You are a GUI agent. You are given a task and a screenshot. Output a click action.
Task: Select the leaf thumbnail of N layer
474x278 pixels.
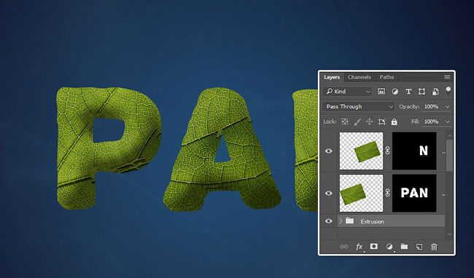[x=361, y=151]
